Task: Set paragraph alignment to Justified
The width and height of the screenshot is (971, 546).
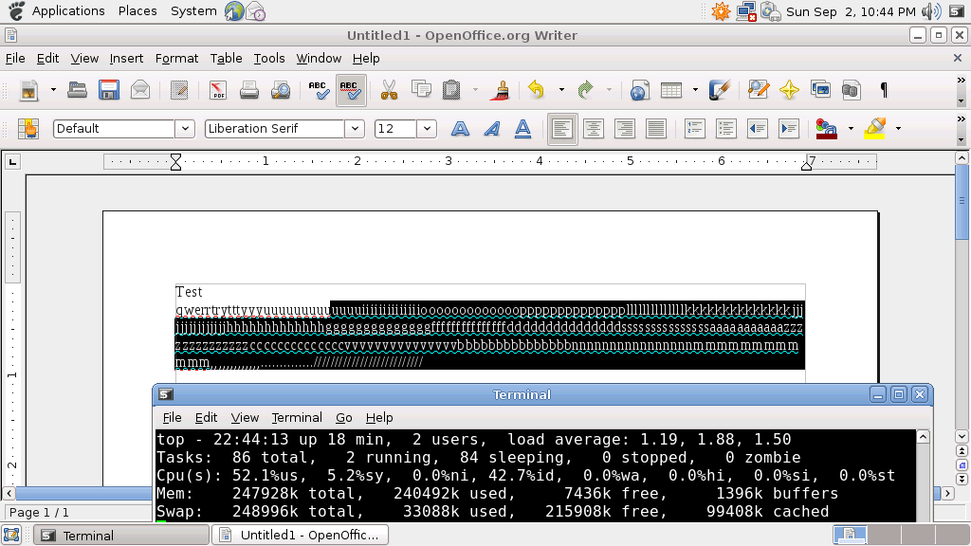Action: [656, 129]
